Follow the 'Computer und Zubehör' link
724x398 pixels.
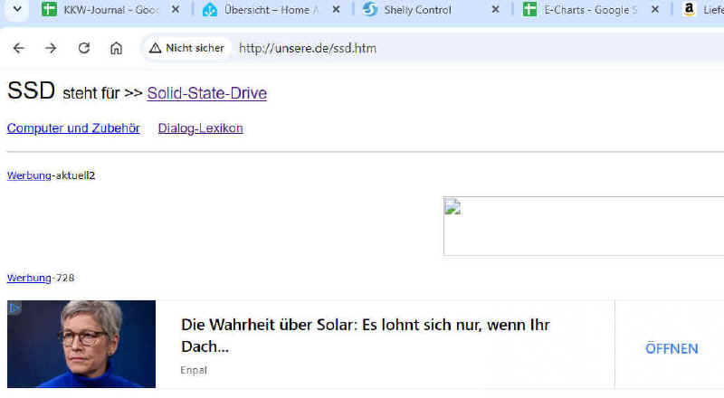(73, 128)
